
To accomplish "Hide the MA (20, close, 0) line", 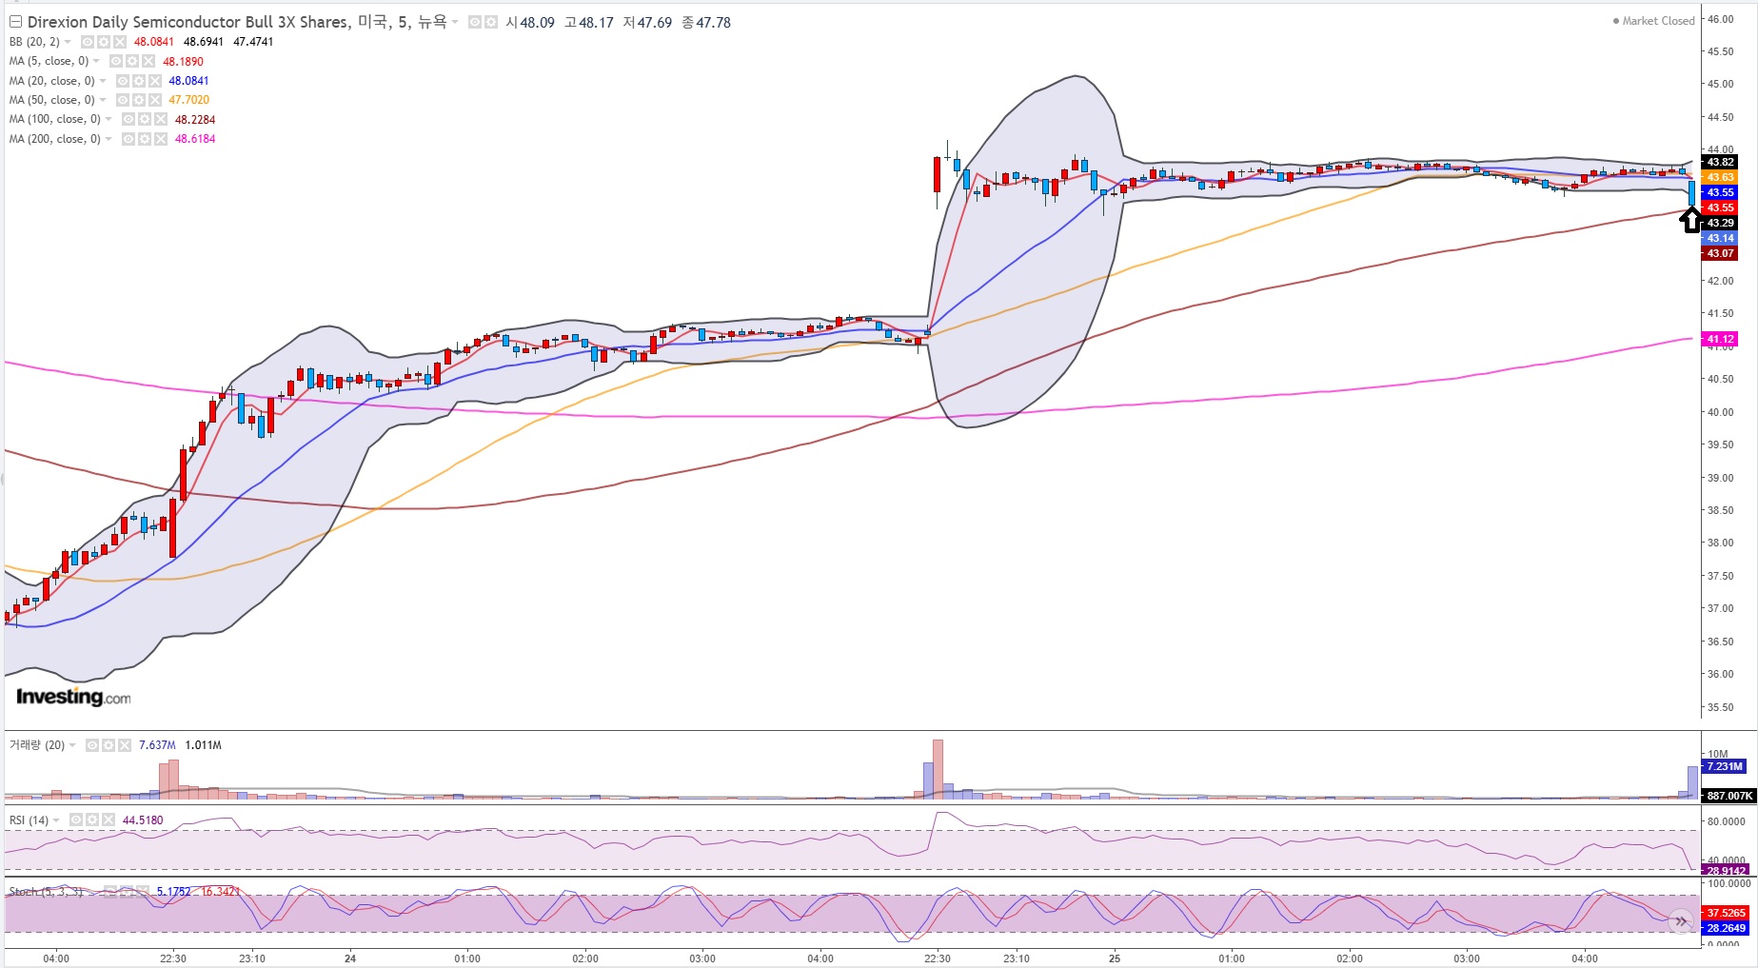I will [123, 81].
